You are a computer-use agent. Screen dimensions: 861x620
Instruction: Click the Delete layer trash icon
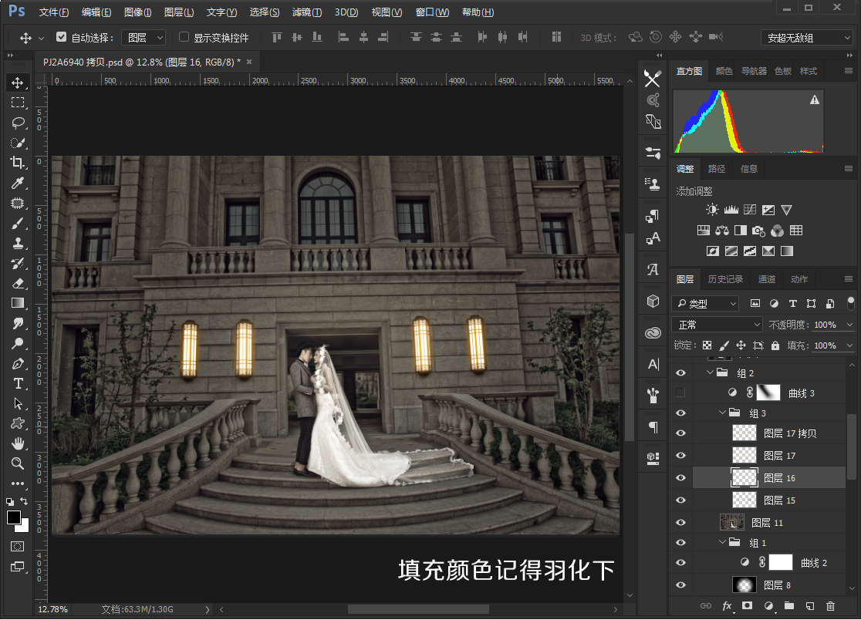pyautogui.click(x=830, y=606)
